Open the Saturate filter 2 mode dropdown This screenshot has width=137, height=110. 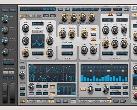pos(122,54)
